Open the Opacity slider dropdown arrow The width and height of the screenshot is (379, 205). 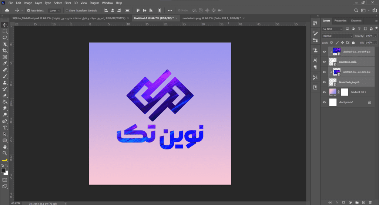(x=376, y=36)
